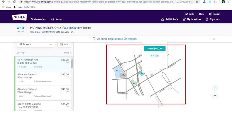232x116 pixels.
Task: Open the Help page
Action: [x=201, y=14]
